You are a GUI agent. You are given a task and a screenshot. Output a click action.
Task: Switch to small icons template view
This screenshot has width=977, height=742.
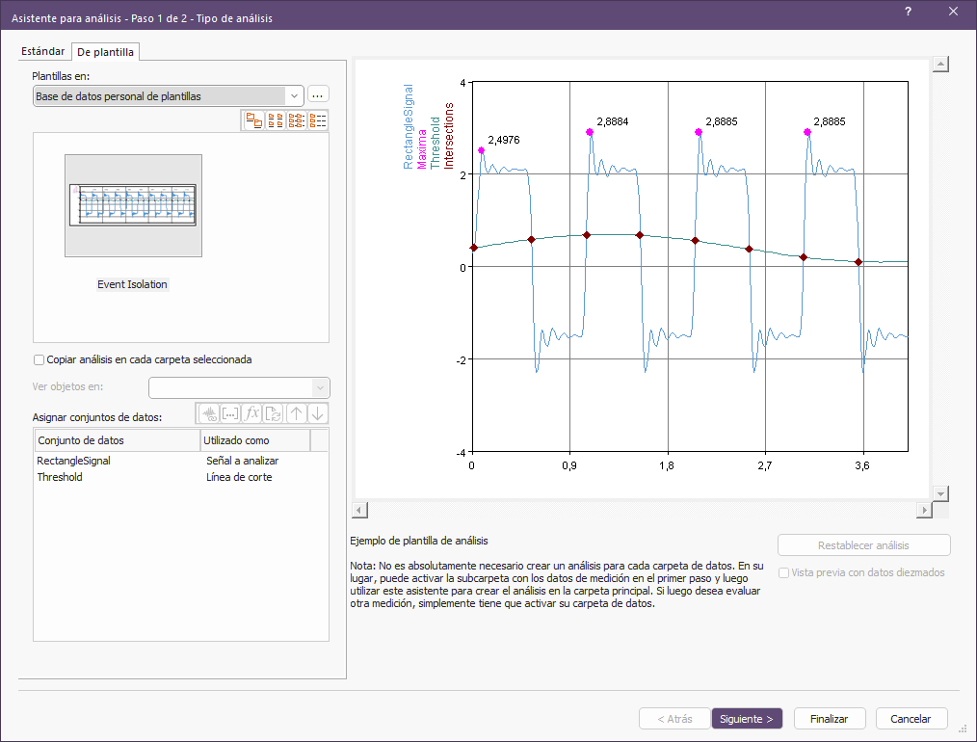276,120
